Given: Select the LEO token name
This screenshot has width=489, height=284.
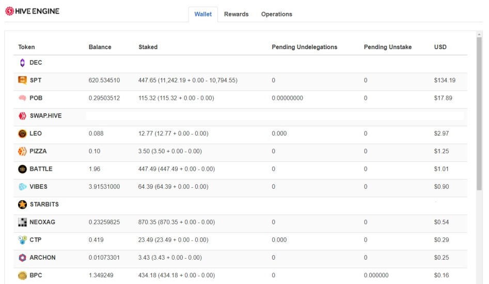Looking at the screenshot, I should click(36, 133).
